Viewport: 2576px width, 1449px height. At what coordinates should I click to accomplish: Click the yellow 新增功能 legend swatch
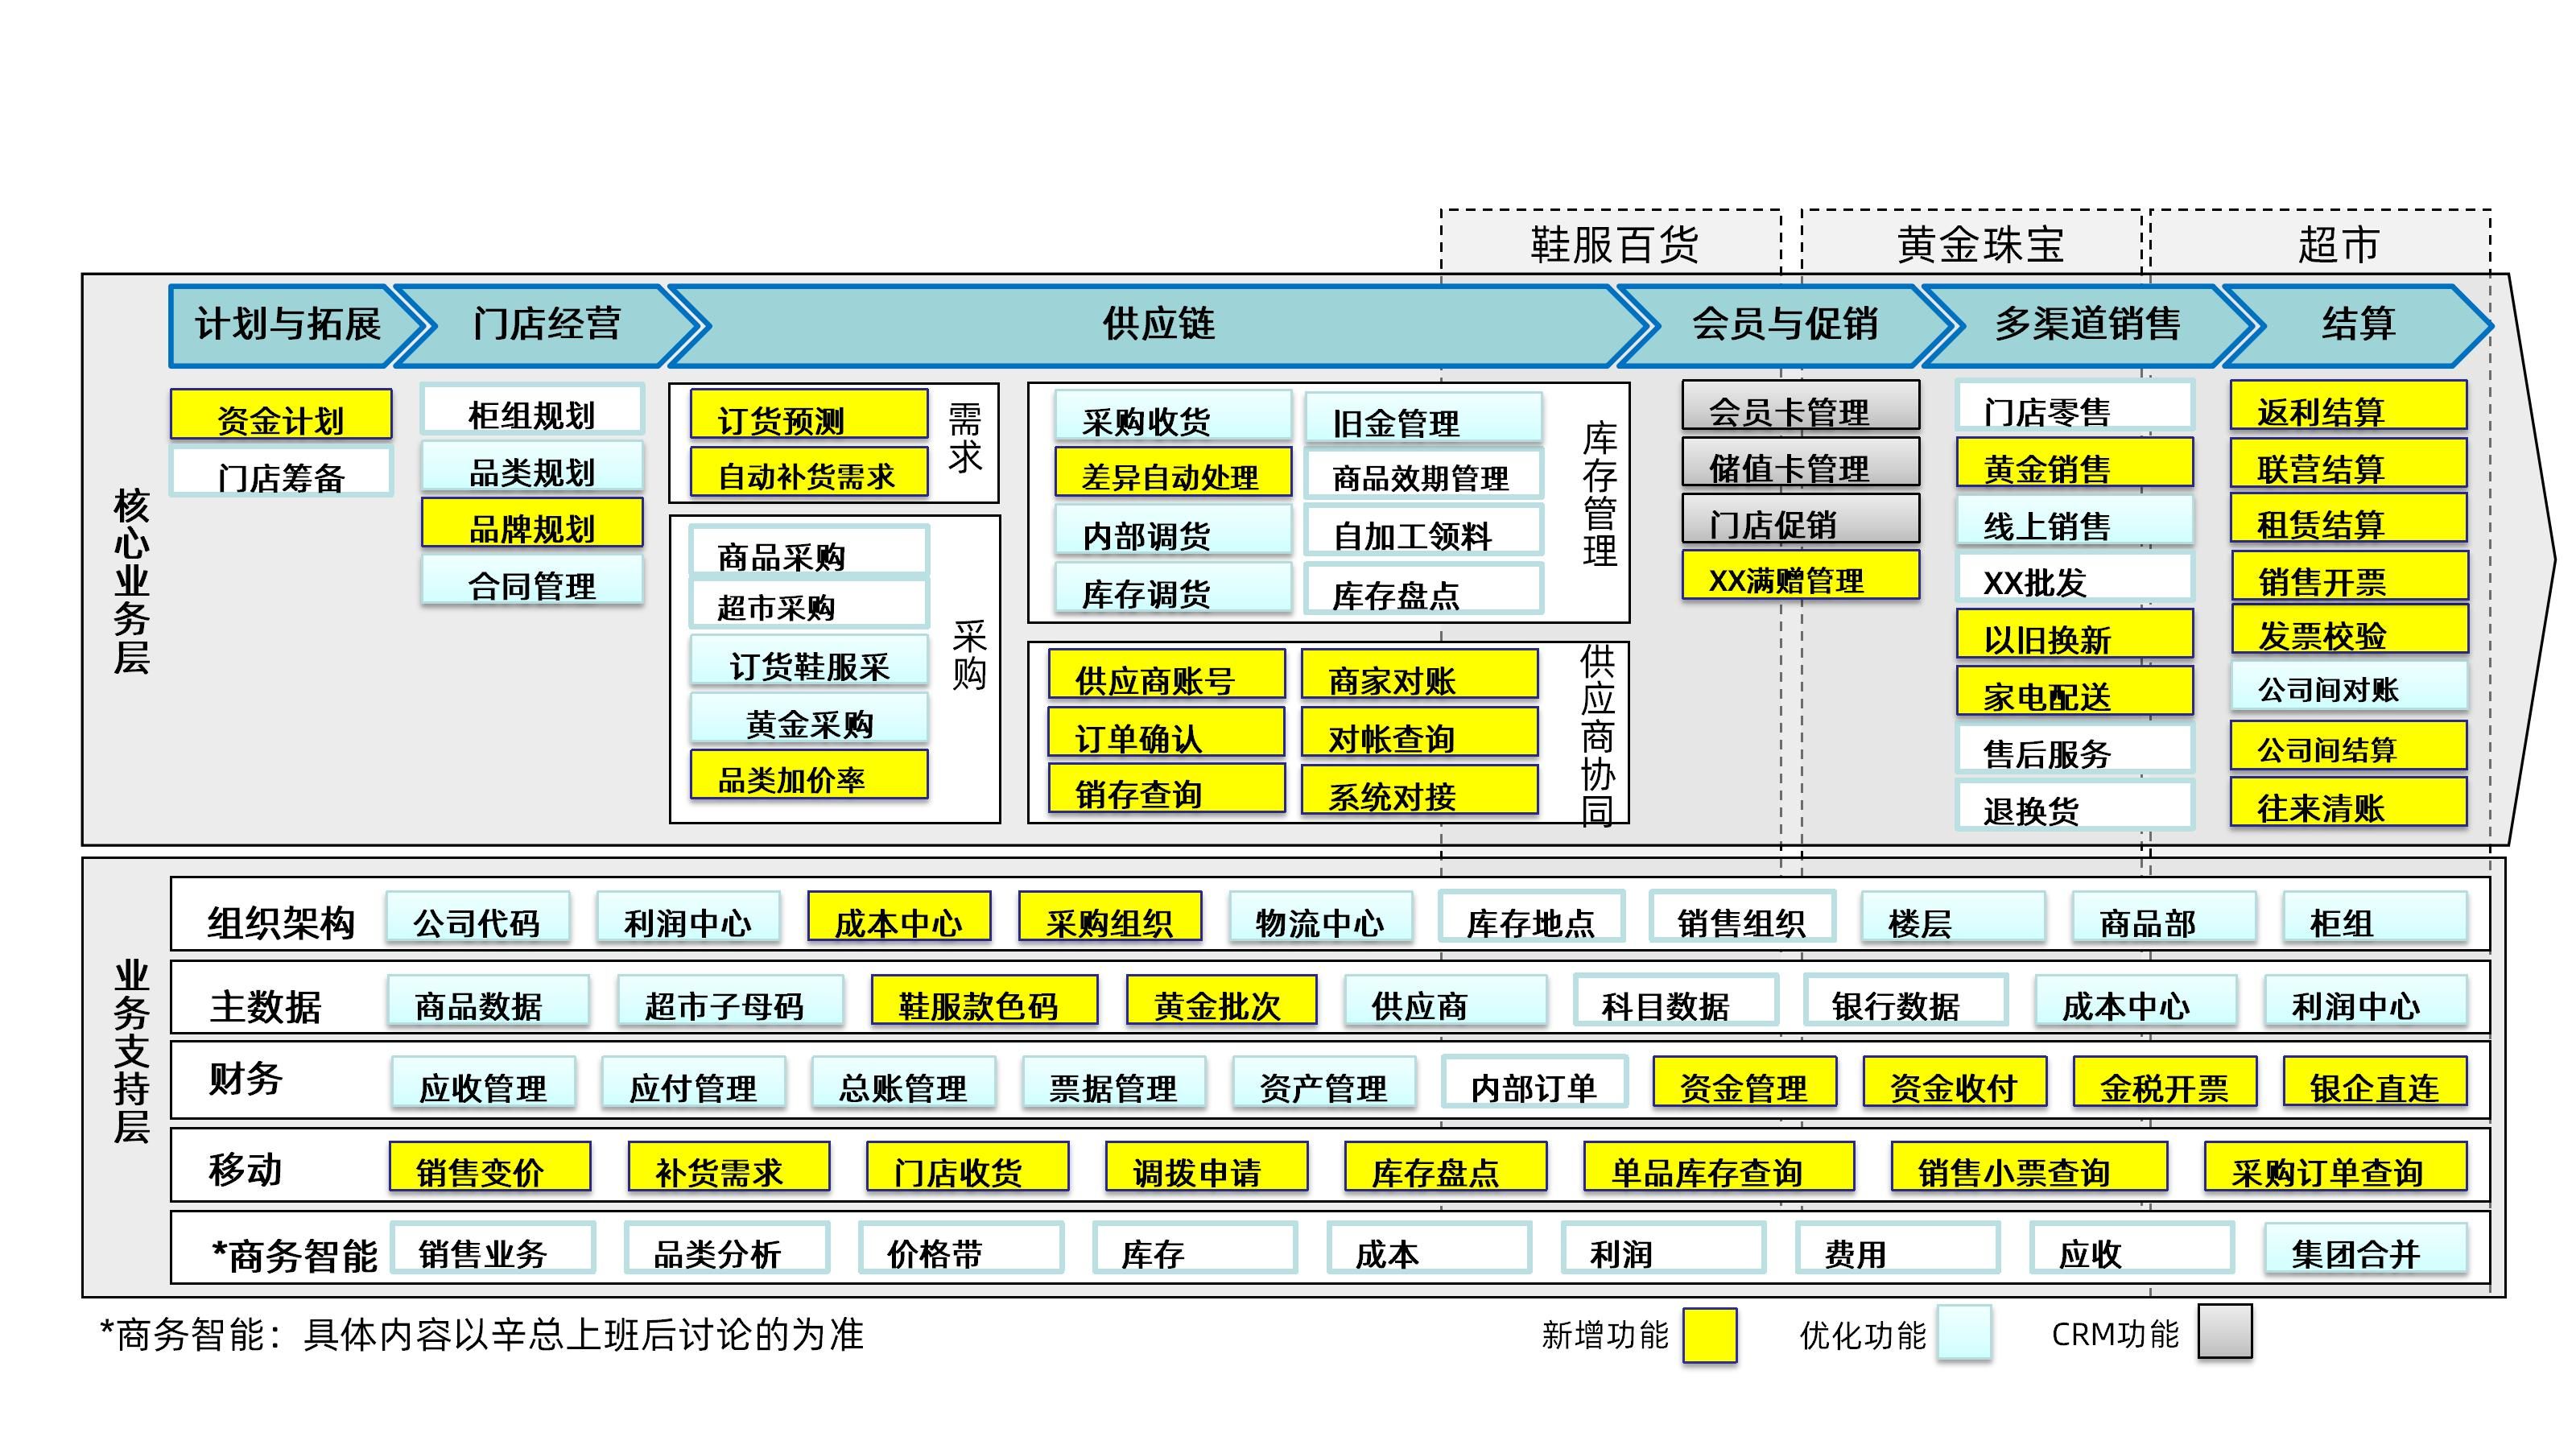pos(1709,1335)
